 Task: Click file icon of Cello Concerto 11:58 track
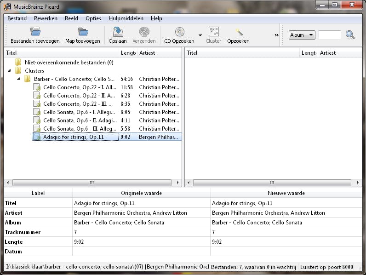point(37,87)
